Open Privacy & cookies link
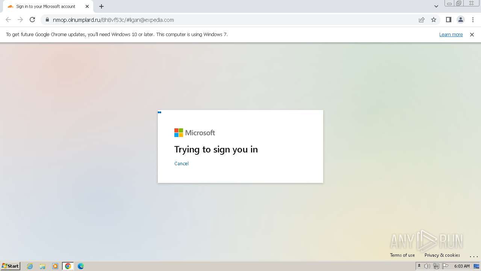The height and width of the screenshot is (271, 481). click(x=442, y=255)
